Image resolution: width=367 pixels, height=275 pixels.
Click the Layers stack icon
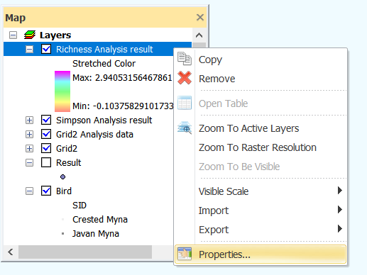[x=30, y=35]
